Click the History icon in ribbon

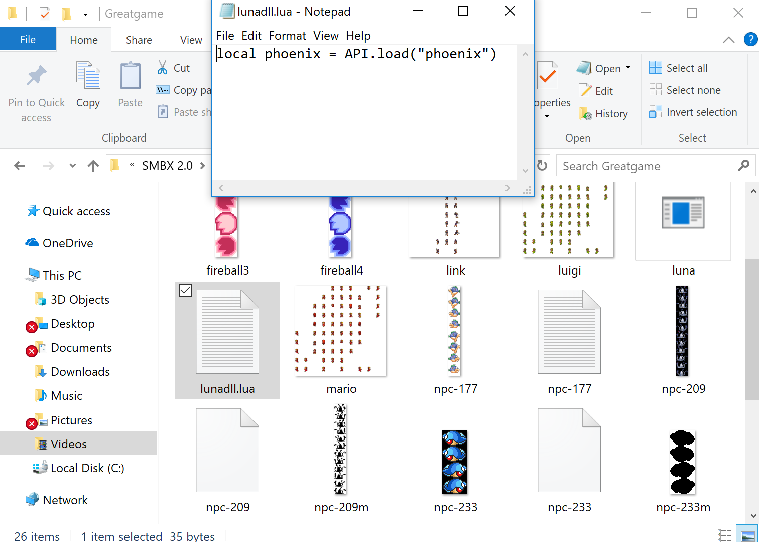(585, 113)
